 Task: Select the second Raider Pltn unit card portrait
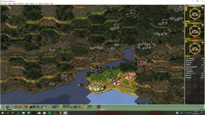point(195,31)
